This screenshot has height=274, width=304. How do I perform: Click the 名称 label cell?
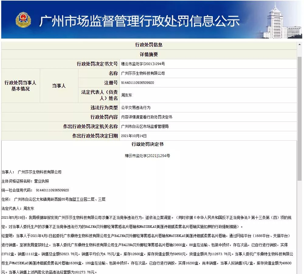(x=99, y=73)
